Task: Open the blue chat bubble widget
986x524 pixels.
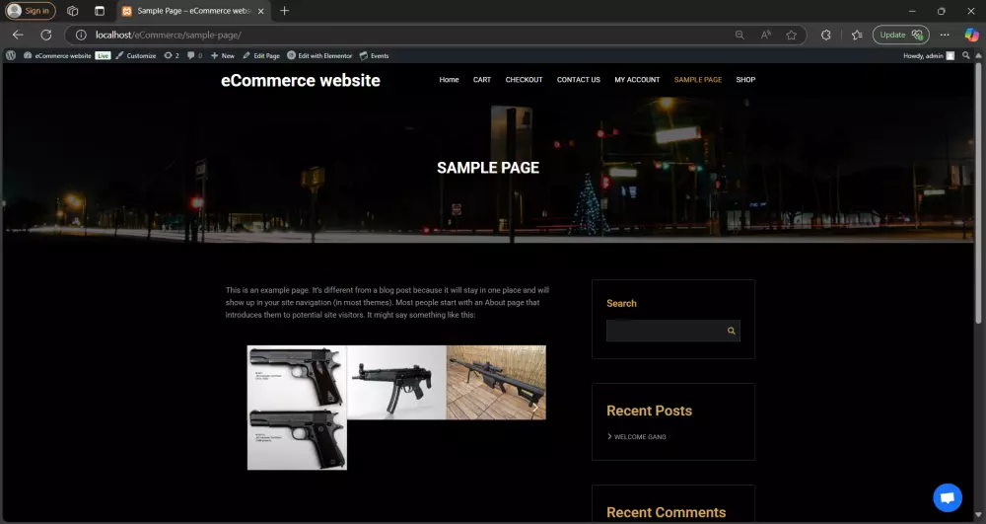Action: (x=948, y=498)
